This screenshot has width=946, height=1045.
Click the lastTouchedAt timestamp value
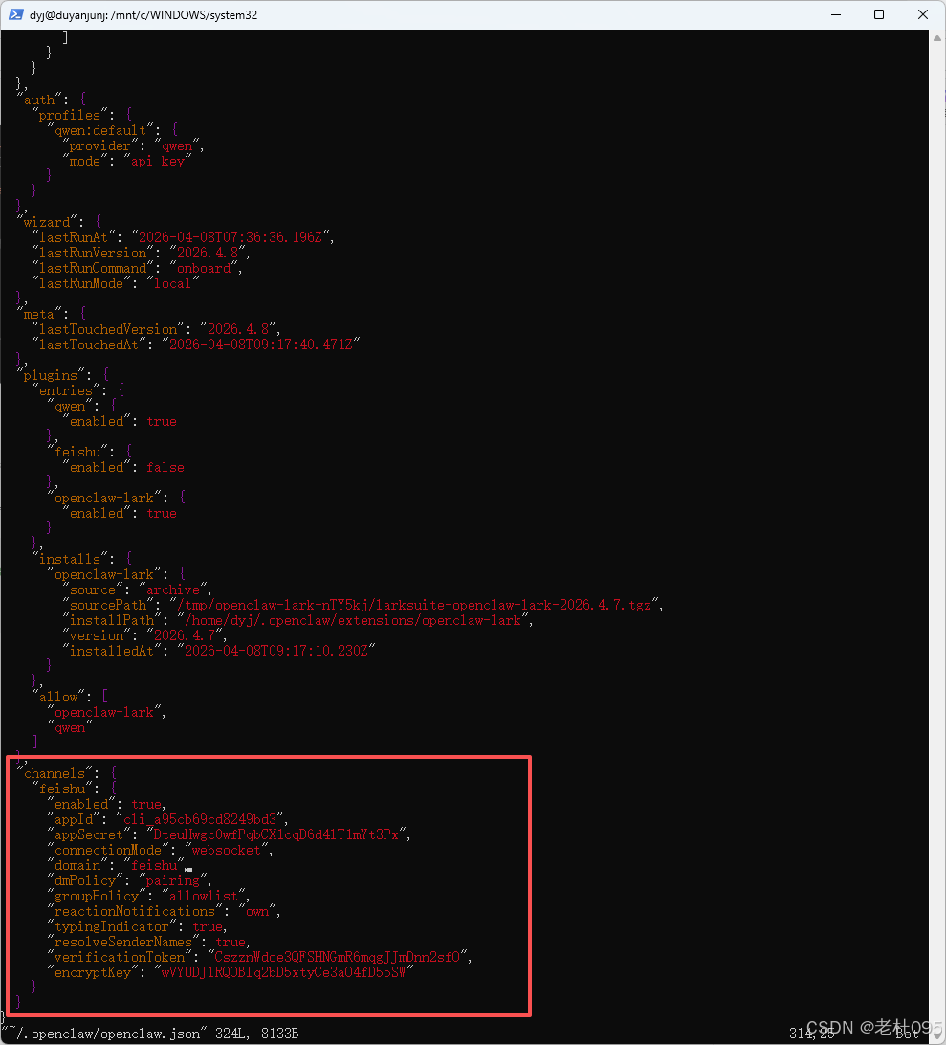[260, 345]
